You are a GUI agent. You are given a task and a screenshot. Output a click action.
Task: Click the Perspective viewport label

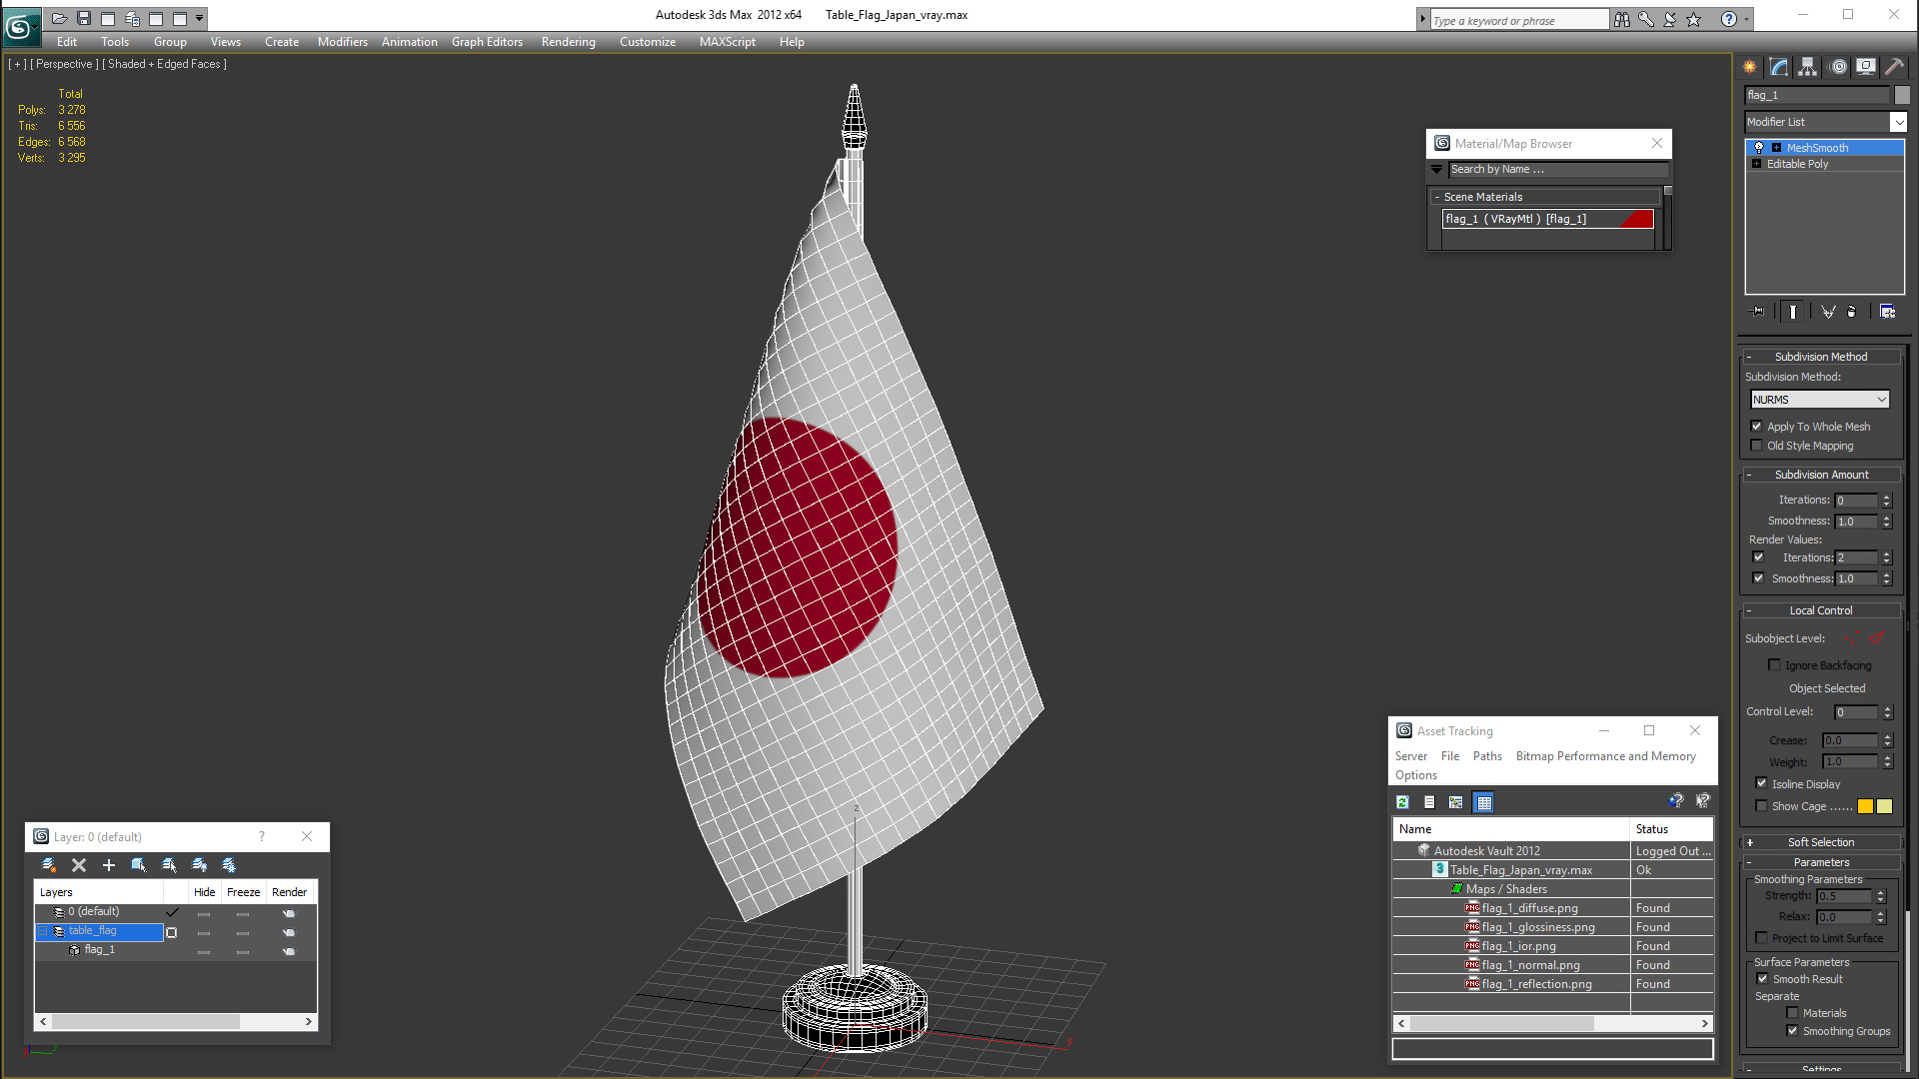64,64
